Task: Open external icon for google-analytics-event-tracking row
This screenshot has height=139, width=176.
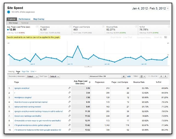Action: 69,111
